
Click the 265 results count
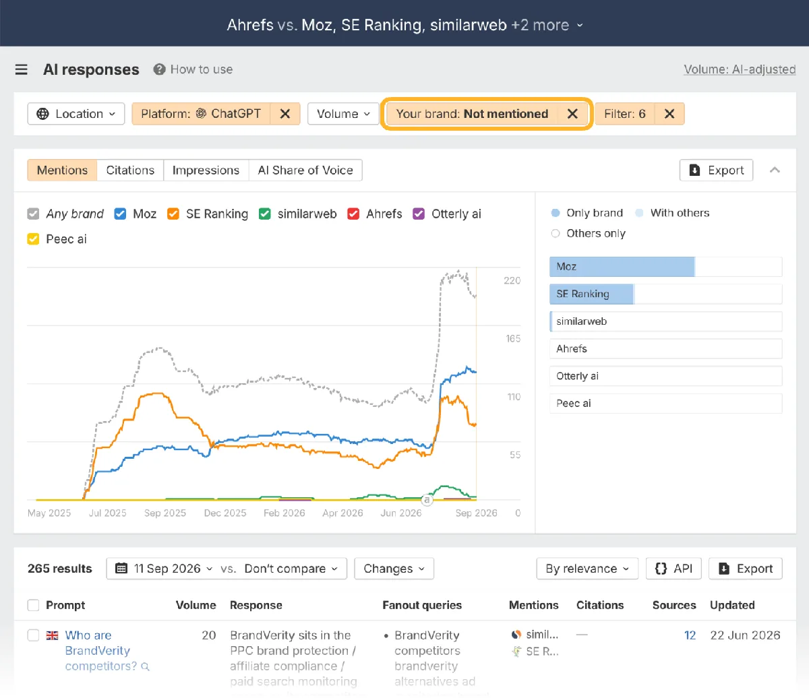click(x=60, y=569)
